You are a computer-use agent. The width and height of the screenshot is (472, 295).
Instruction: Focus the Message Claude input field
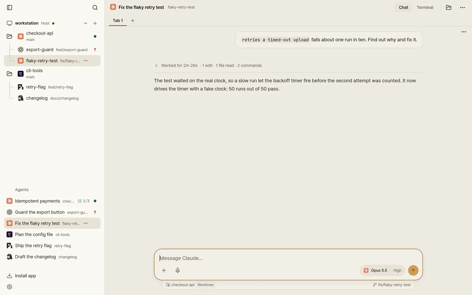[288, 258]
